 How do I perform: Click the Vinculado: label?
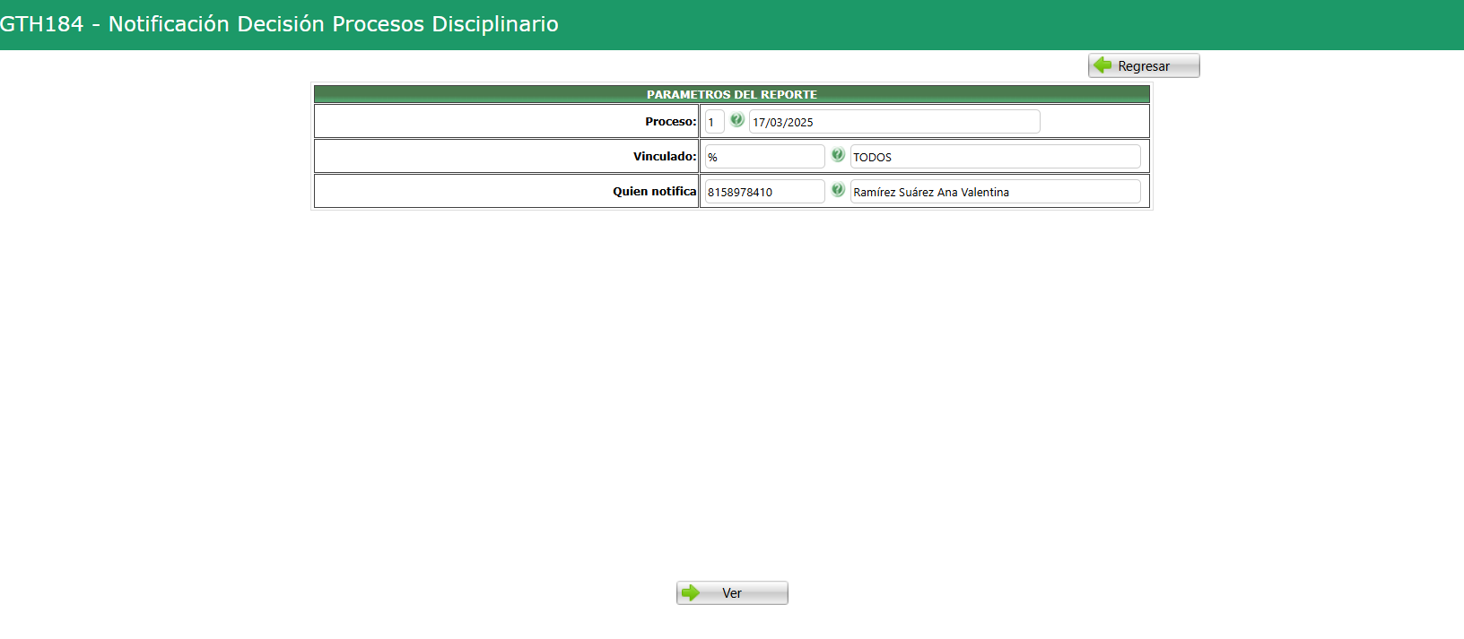665,156
